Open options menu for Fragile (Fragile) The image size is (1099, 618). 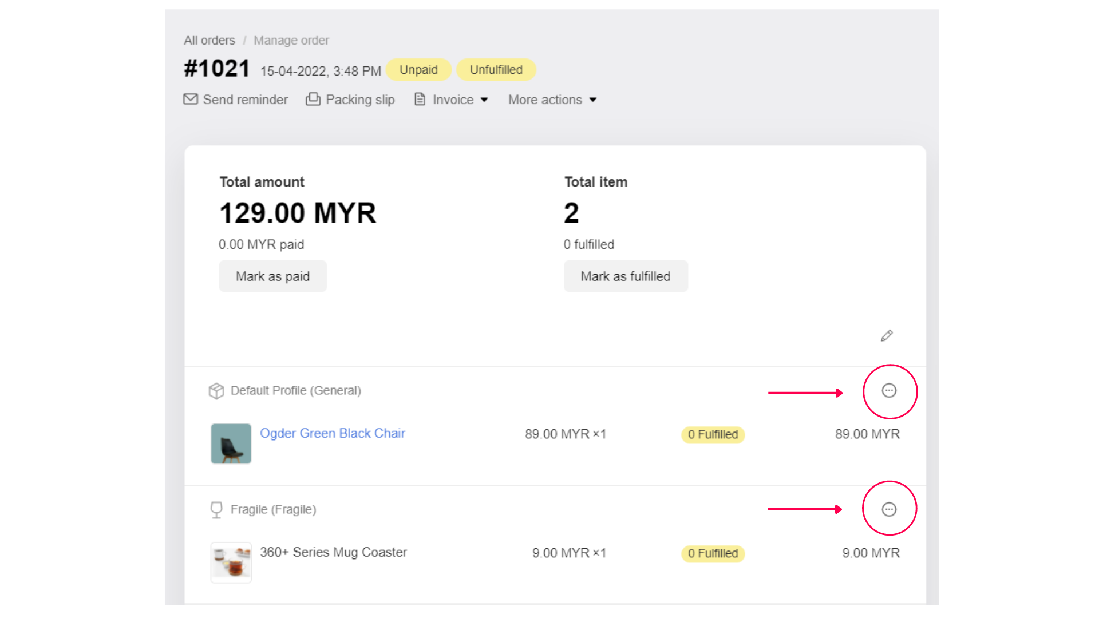point(889,509)
